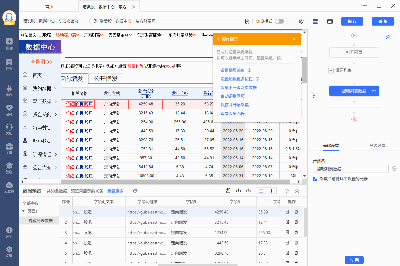Image resolution: width=400 pixels, height=266 pixels.
Task: Switch data preview to column view
Action: coord(271,191)
